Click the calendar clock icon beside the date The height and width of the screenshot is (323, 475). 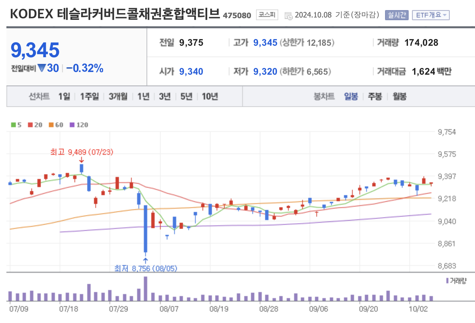(x=288, y=15)
